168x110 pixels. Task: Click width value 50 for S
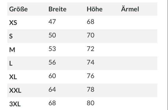pyautogui.click(x=52, y=35)
